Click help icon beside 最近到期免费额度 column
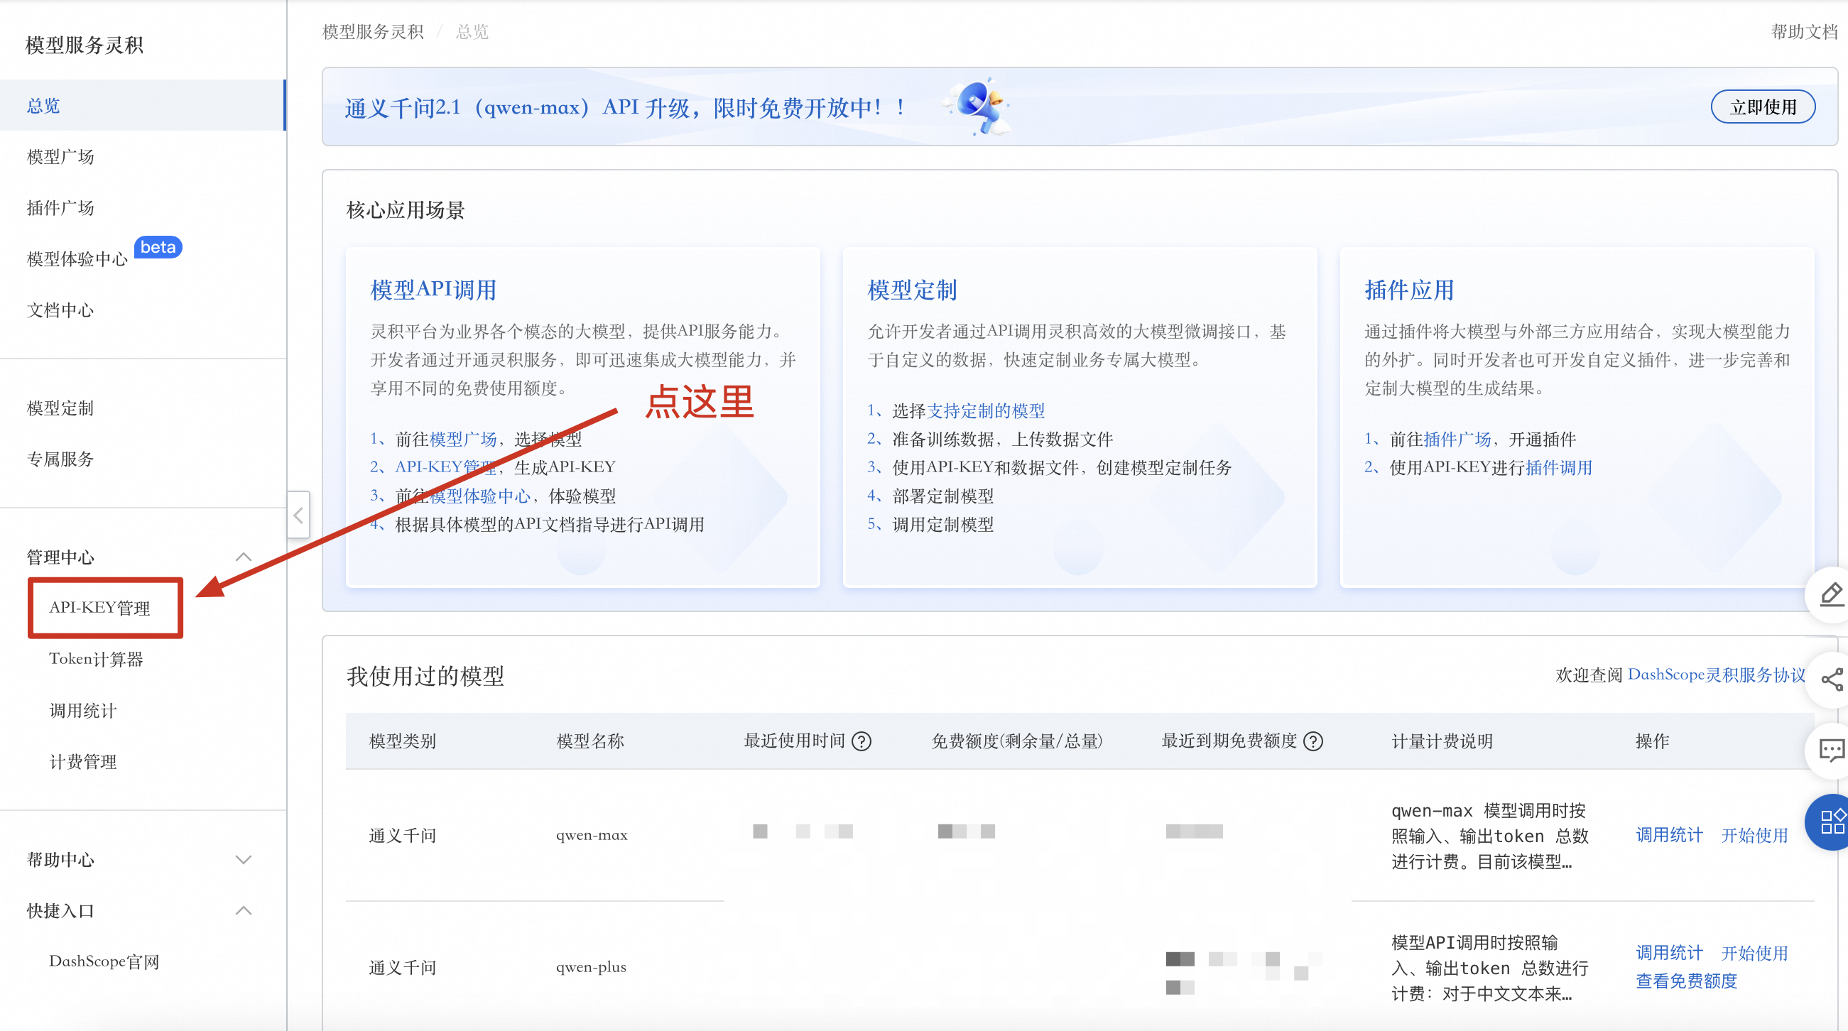1848x1031 pixels. tap(1312, 741)
